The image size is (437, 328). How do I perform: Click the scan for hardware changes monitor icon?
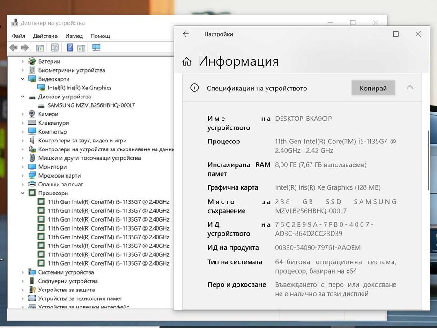pos(96,47)
